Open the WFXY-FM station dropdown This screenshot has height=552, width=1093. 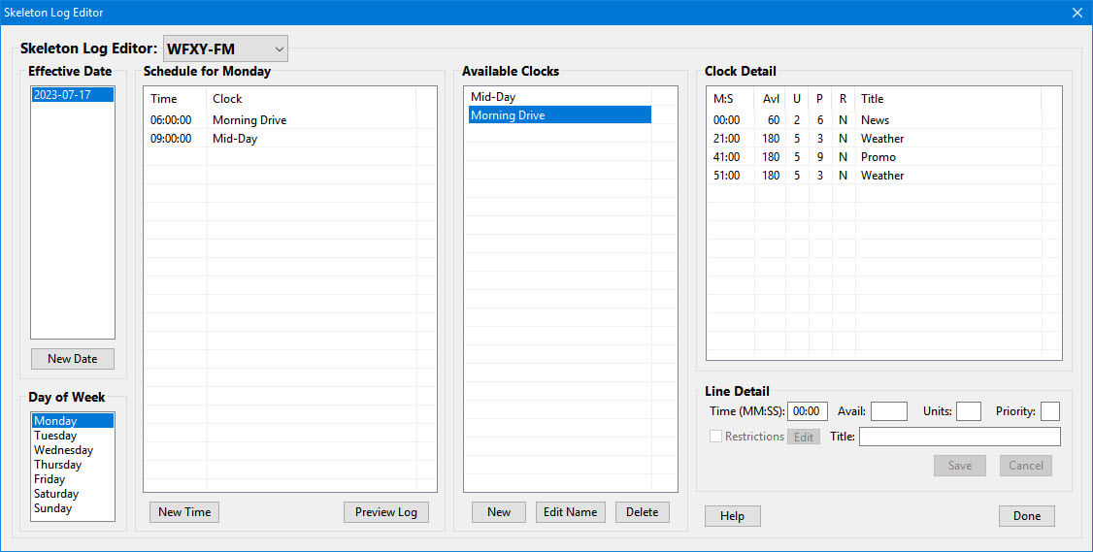225,49
